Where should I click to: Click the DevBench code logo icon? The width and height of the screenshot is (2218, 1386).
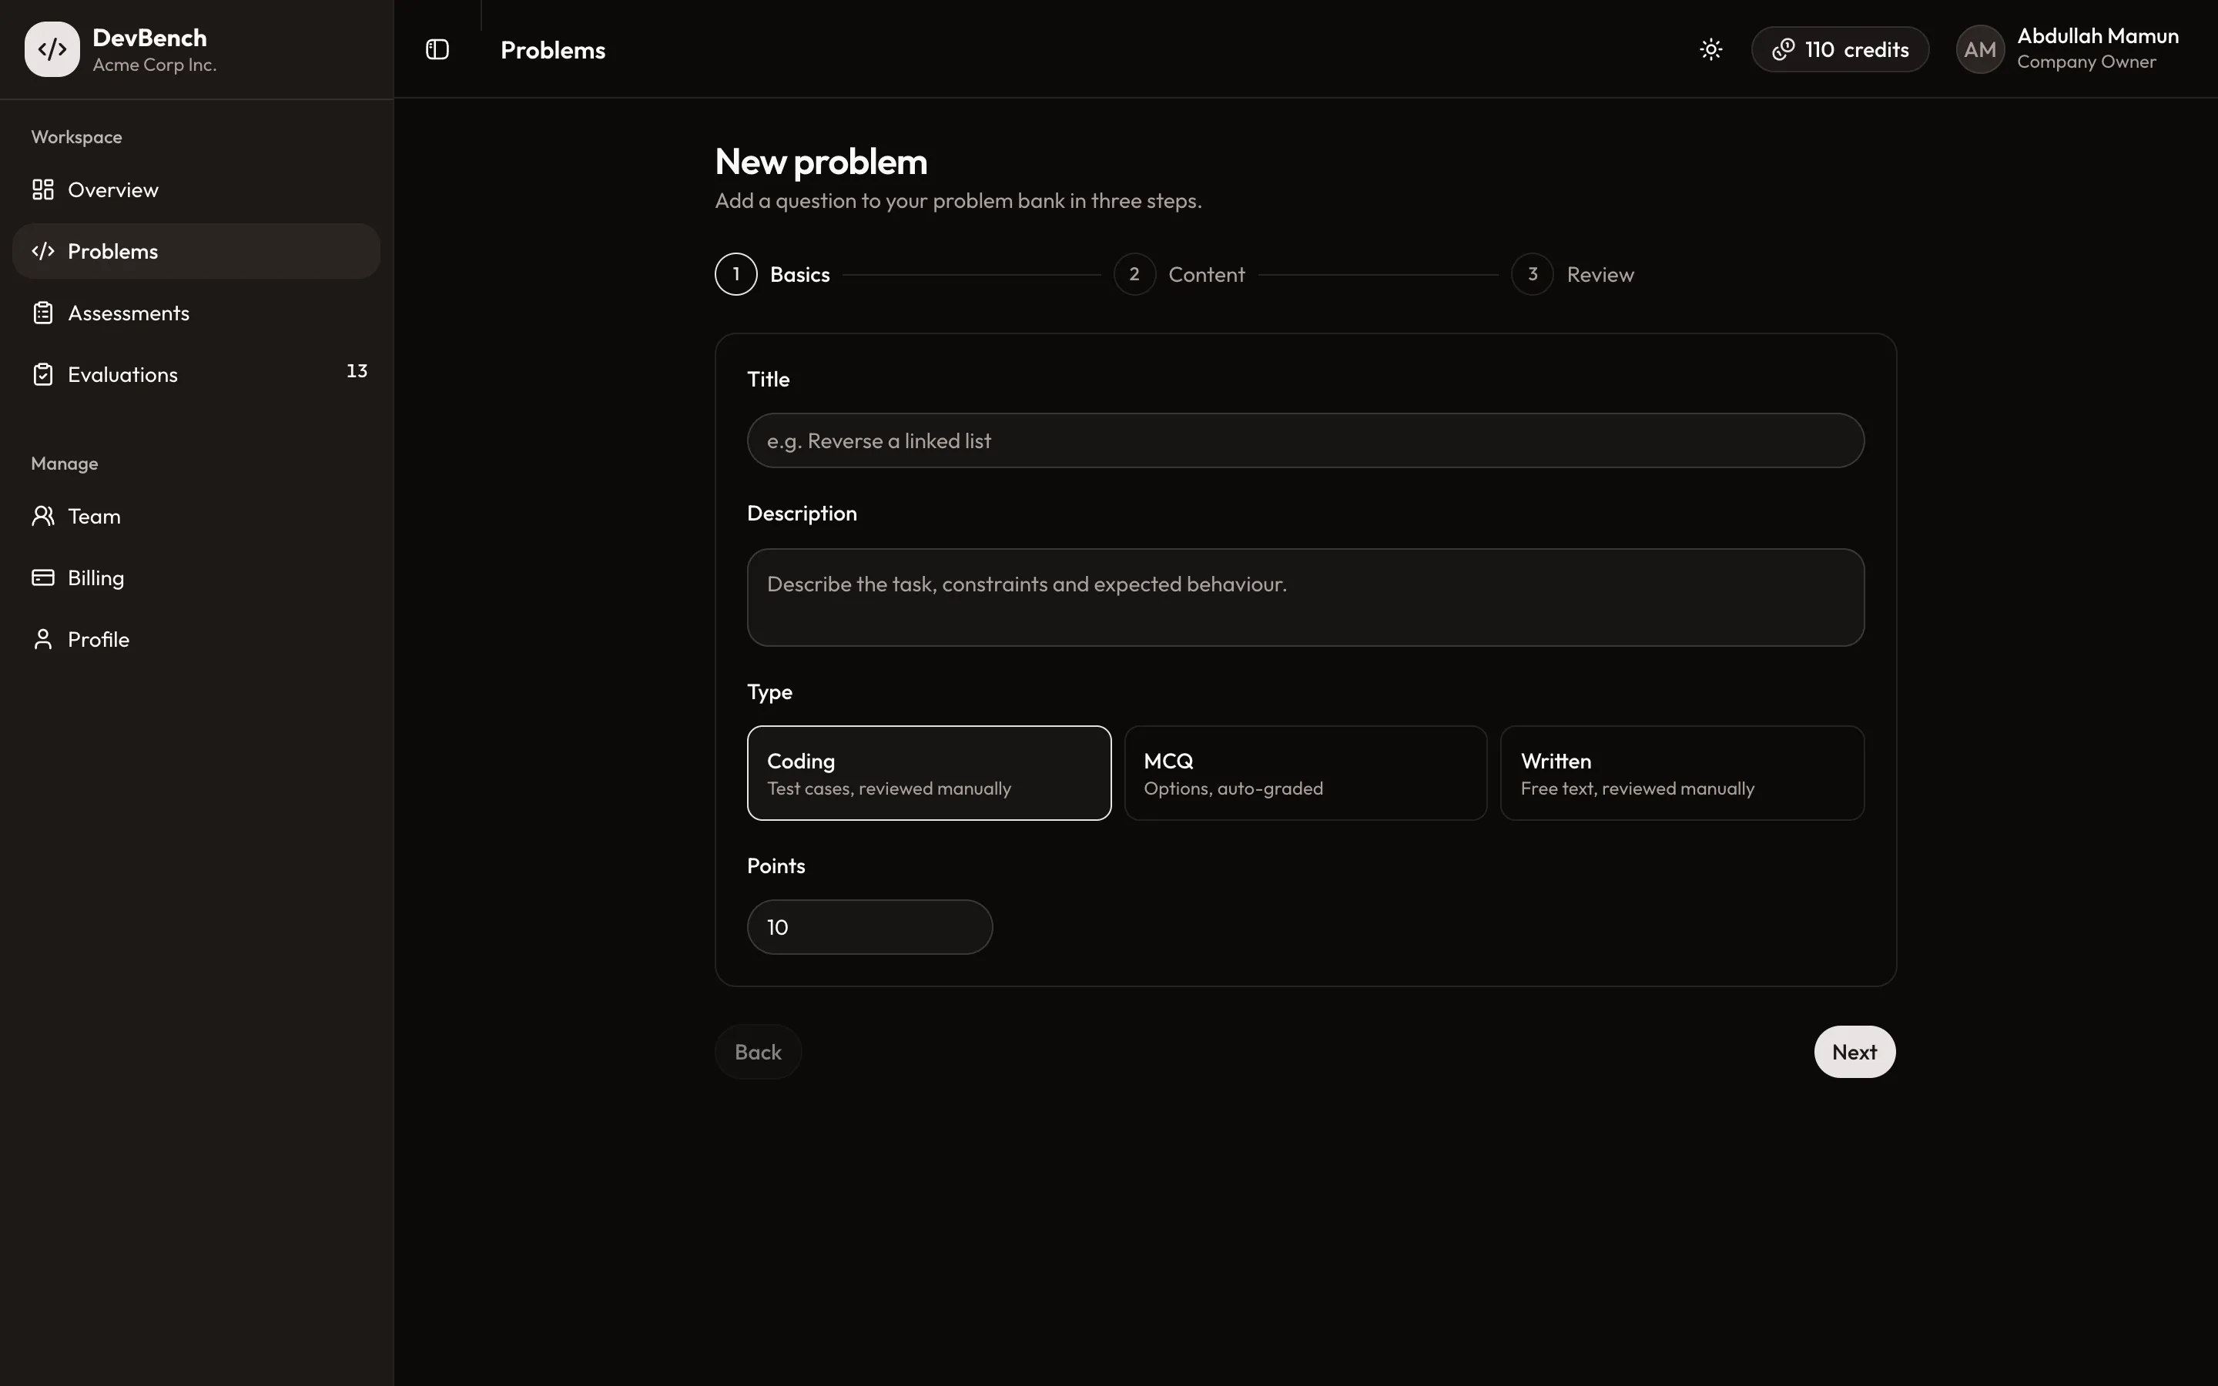click(52, 49)
